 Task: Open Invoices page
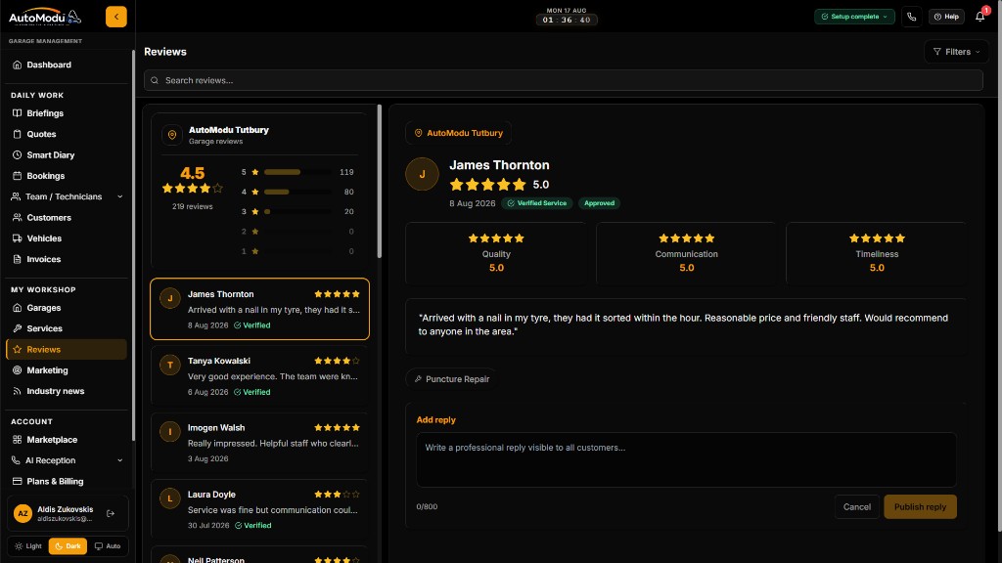click(67, 259)
